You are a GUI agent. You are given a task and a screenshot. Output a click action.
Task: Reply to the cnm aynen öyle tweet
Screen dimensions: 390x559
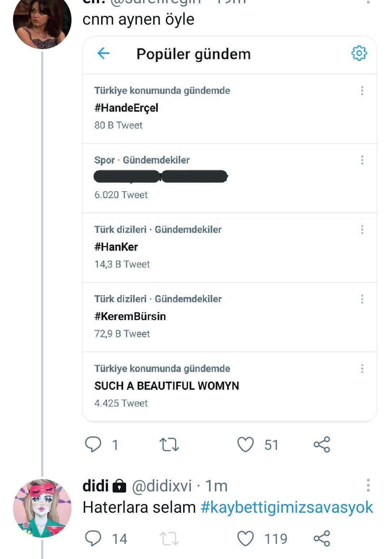pyautogui.click(x=93, y=444)
